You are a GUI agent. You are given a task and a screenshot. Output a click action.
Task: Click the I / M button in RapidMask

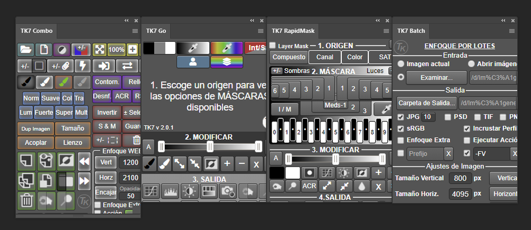(x=285, y=109)
